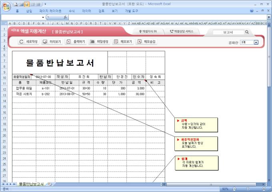Select the 물품반납보고서 sheet tab
272x192 pixels.
coord(31,184)
